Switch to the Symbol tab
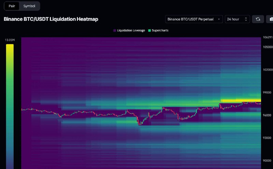Viewport: 273px width, 169px height. (x=29, y=6)
